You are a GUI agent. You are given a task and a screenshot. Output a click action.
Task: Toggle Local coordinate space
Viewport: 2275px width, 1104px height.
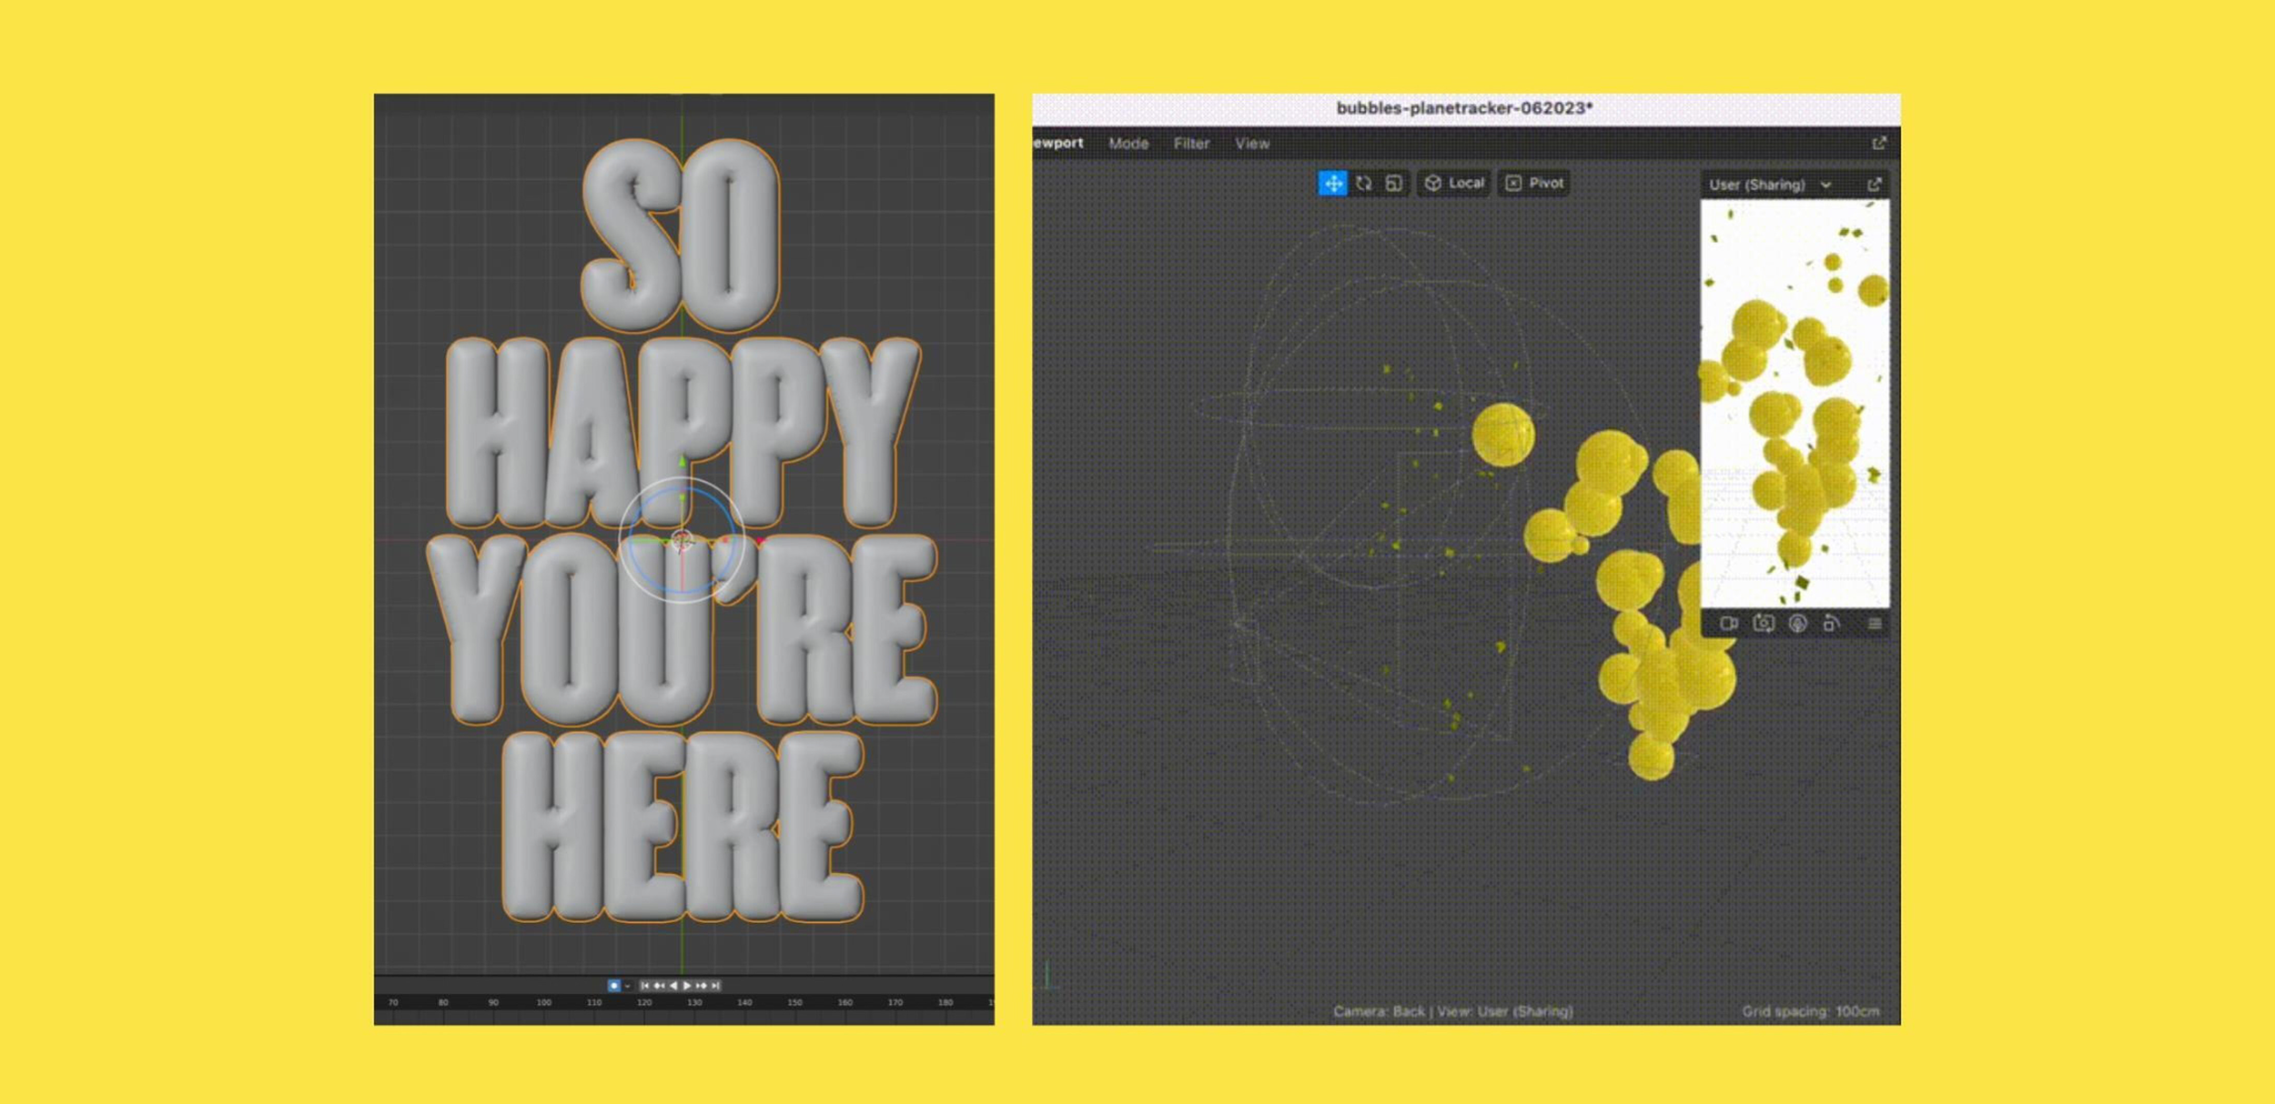(x=1454, y=184)
